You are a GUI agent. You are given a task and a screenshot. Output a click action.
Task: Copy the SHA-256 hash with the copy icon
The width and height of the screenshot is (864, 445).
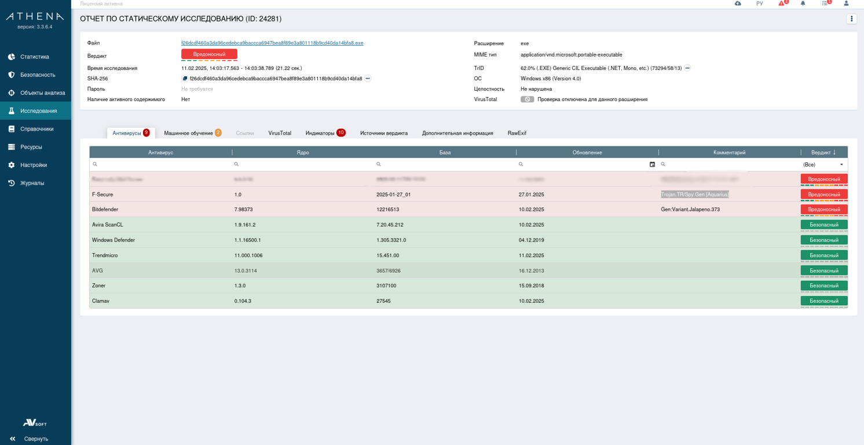pyautogui.click(x=185, y=79)
